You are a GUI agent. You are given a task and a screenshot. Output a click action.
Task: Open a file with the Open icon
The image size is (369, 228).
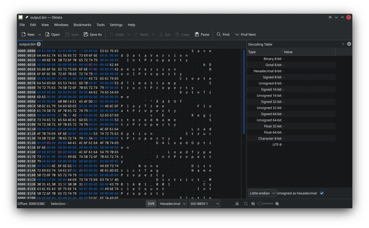[x=47, y=34]
